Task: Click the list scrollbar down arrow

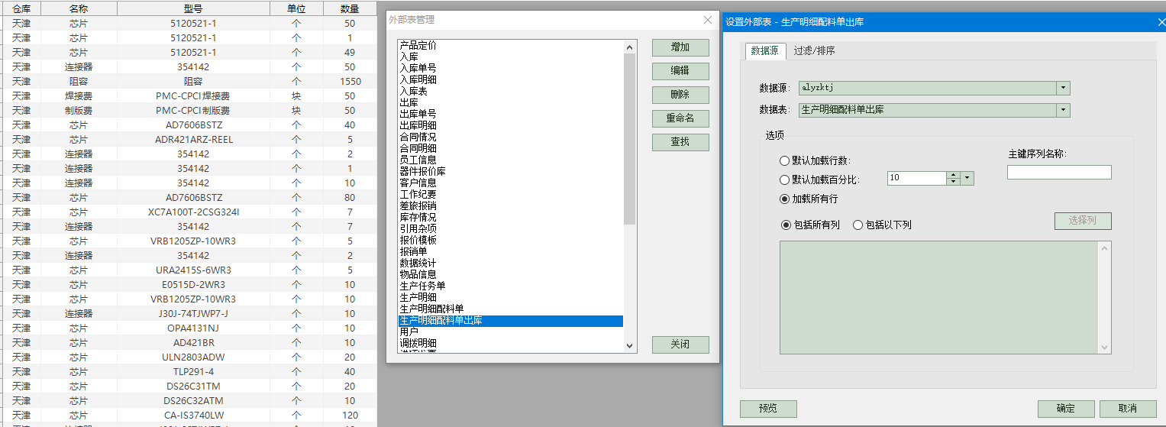Action: 630,345
